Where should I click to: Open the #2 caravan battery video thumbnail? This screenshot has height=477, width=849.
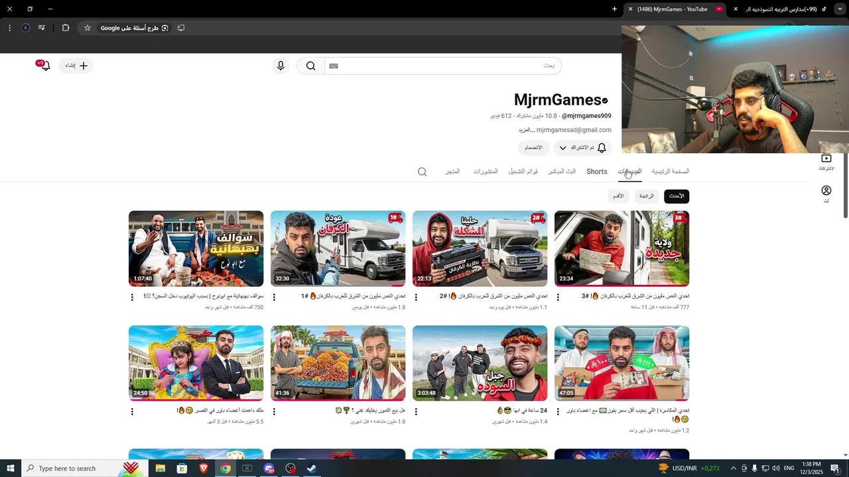[x=480, y=248]
